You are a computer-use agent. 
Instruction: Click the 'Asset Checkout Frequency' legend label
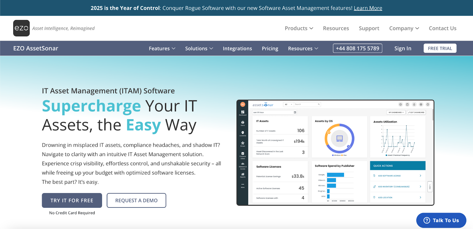pos(399,155)
